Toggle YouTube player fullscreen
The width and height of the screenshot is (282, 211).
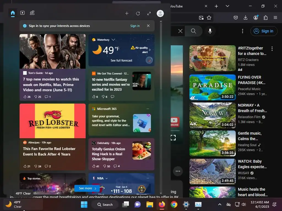(173, 138)
